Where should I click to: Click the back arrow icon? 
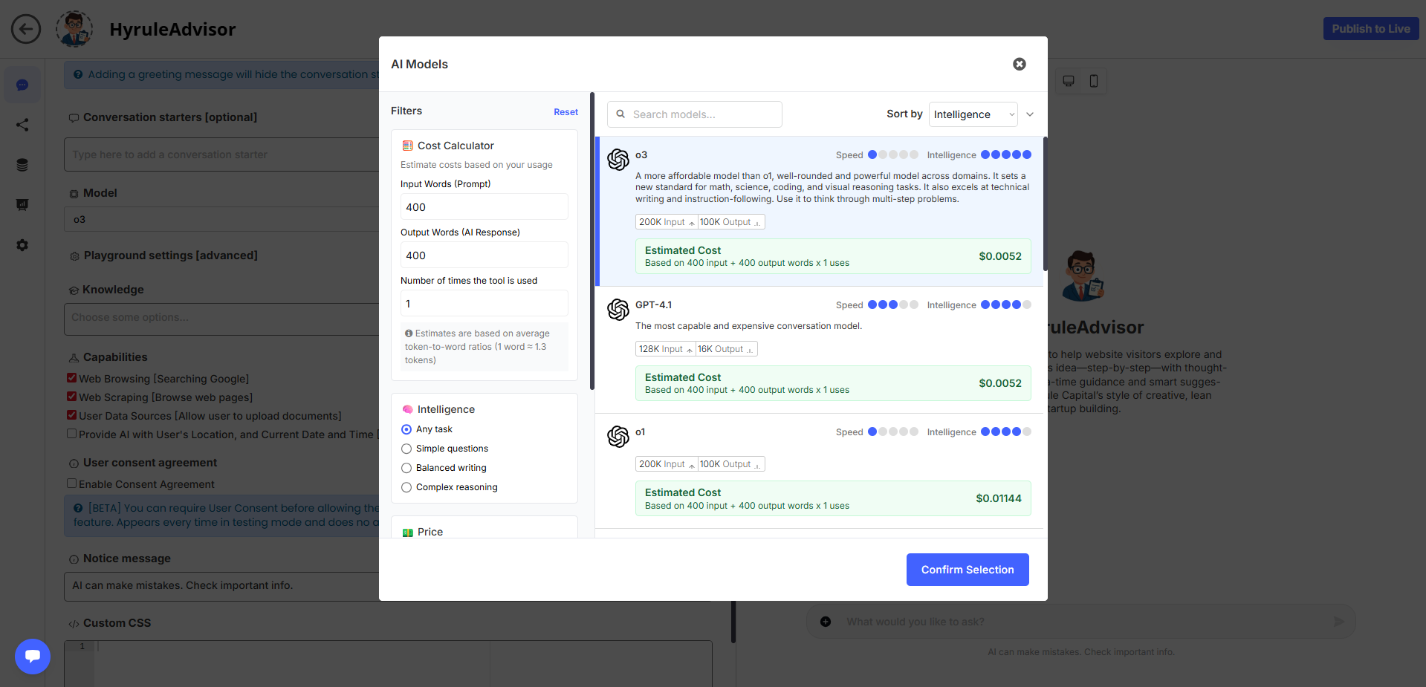(26, 29)
